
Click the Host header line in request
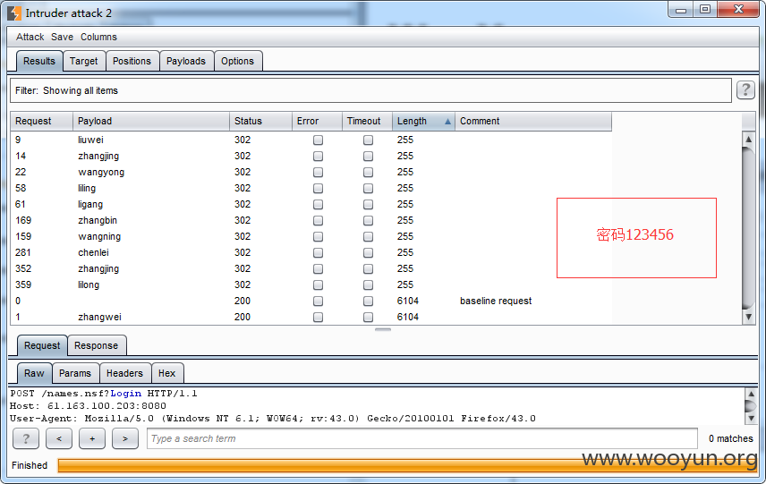pyautogui.click(x=88, y=406)
